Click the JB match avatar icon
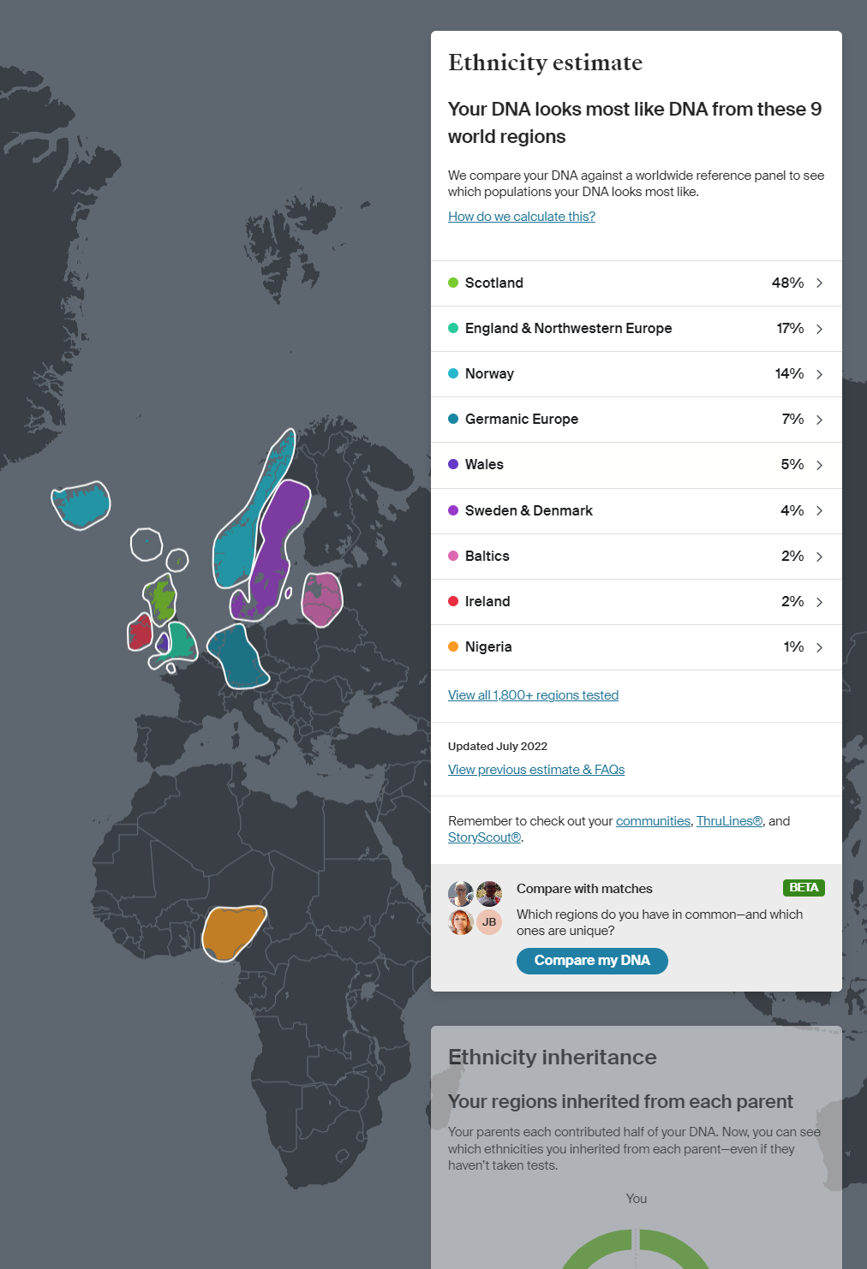 click(x=489, y=922)
